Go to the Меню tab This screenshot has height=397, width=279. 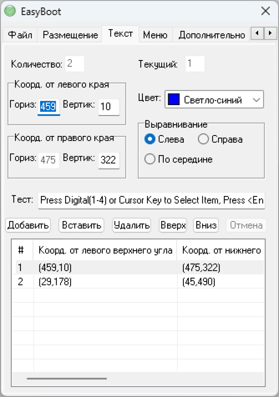click(x=155, y=35)
